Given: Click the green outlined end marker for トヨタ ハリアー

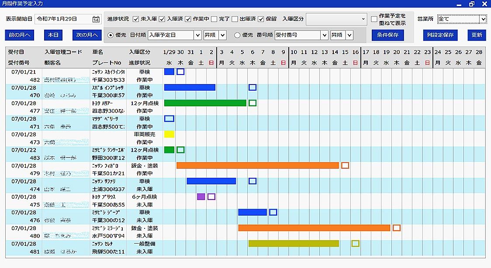Looking at the screenshot, I should [252, 103].
